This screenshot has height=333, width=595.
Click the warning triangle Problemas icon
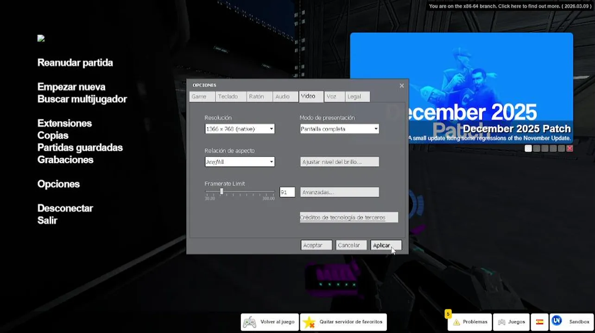tap(456, 322)
